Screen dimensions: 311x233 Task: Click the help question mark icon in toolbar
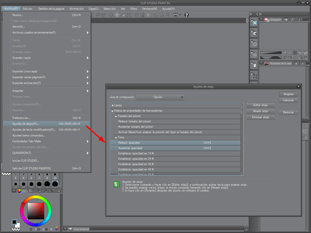click(187, 15)
